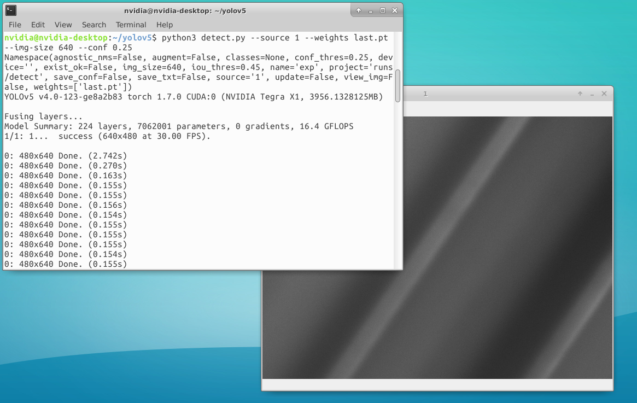Minimize the terminal window
637x403 pixels.
tap(371, 10)
